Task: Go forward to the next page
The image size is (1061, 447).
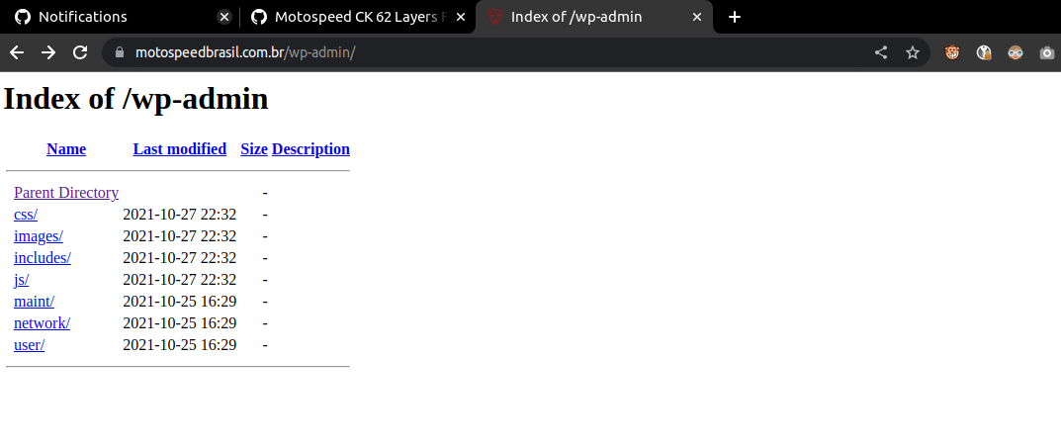Action: [x=48, y=52]
